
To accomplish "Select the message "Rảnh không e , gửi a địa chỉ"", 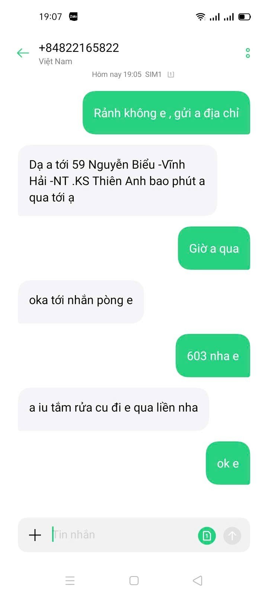I will (x=166, y=113).
